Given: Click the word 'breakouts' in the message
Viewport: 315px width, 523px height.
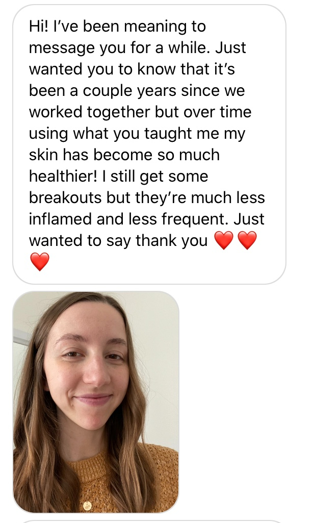Looking at the screenshot, I should (x=66, y=197).
